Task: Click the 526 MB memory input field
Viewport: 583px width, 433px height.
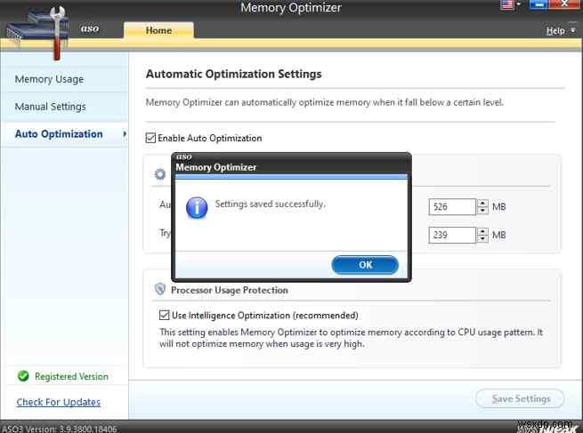Action: 451,207
